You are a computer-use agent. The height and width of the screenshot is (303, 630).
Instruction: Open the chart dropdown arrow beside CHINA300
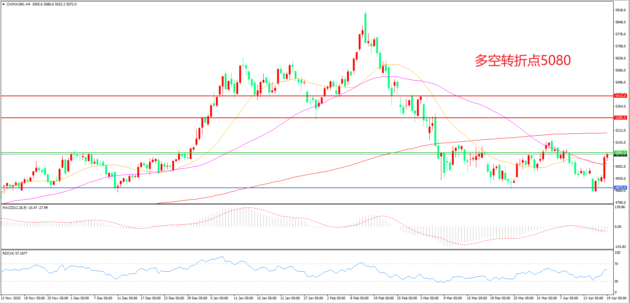tap(4, 4)
